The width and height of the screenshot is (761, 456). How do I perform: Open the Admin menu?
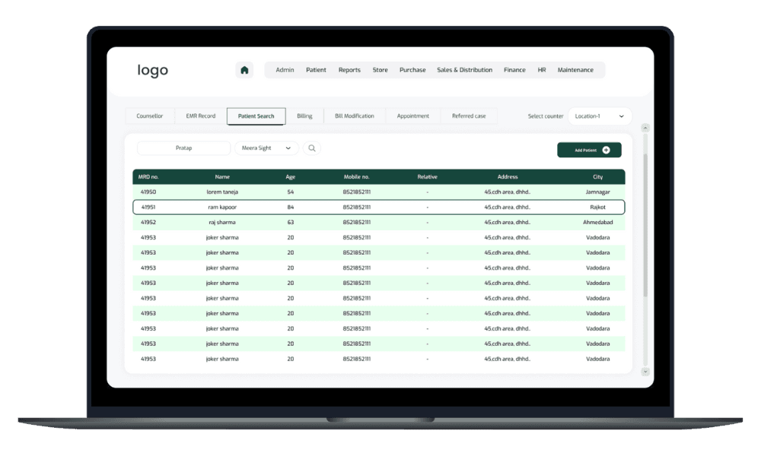pos(285,70)
